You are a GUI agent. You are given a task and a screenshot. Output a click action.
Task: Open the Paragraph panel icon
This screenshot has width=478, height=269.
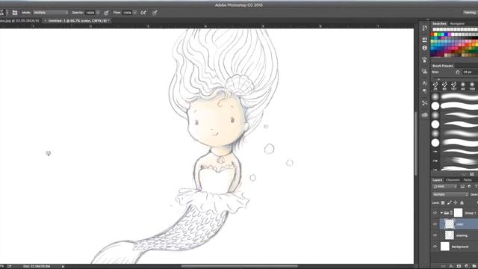pos(425,91)
